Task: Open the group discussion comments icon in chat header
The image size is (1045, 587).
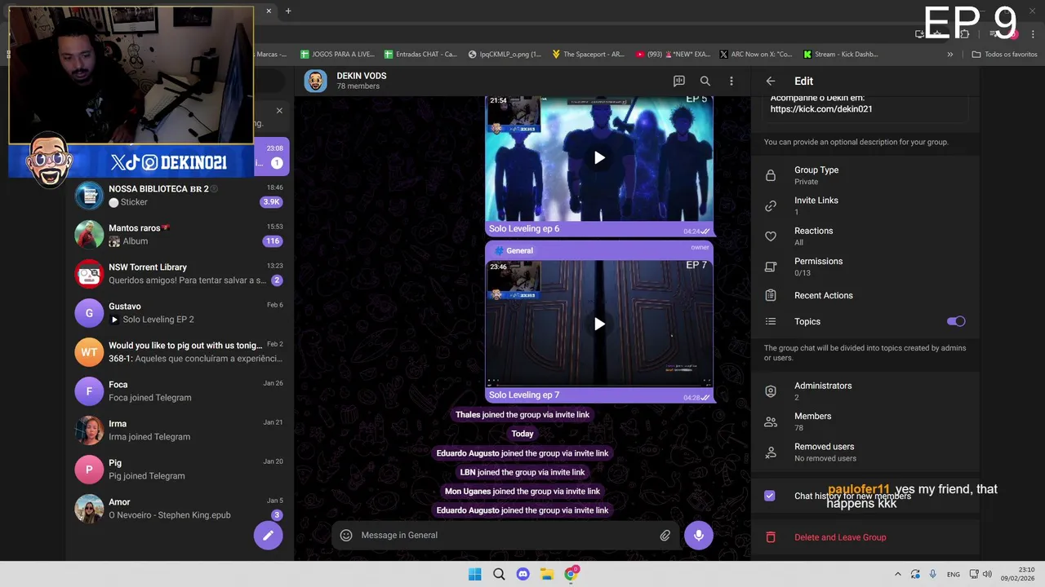Action: point(678,81)
